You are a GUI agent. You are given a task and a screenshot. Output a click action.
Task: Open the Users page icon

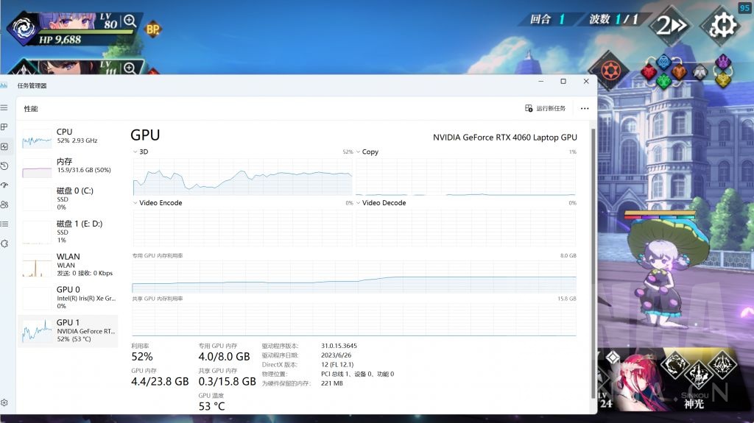[4, 205]
